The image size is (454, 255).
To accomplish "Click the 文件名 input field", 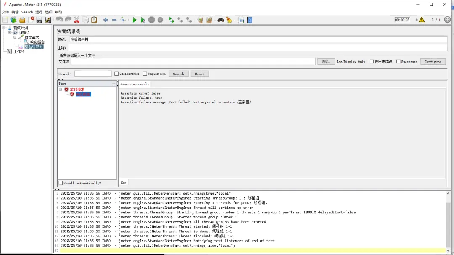I will click(x=193, y=62).
